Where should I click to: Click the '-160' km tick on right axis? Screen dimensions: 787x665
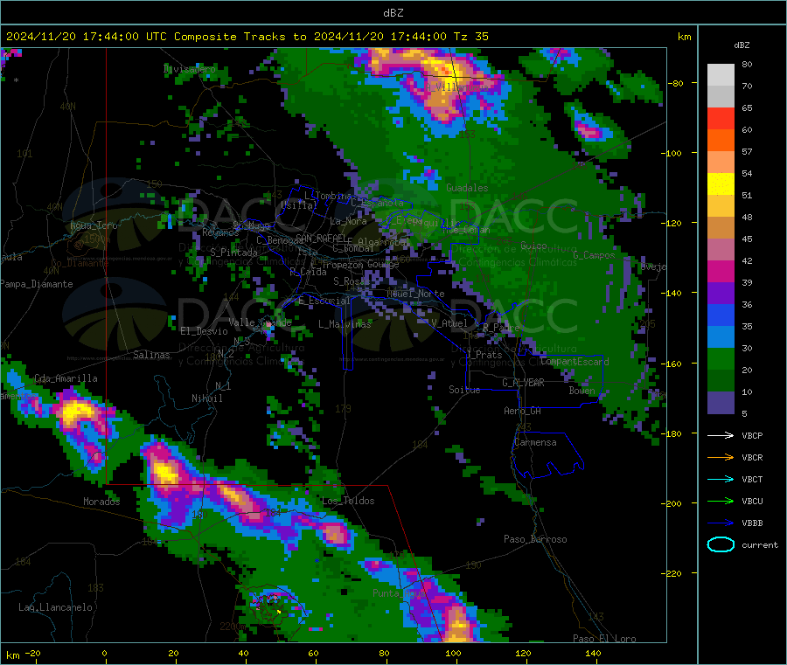pyautogui.click(x=671, y=364)
